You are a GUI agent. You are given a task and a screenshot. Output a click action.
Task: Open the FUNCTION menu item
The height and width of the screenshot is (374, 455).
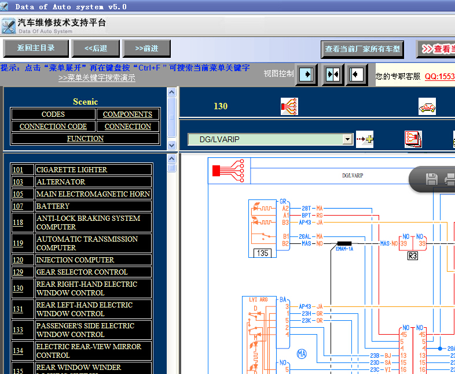85,139
